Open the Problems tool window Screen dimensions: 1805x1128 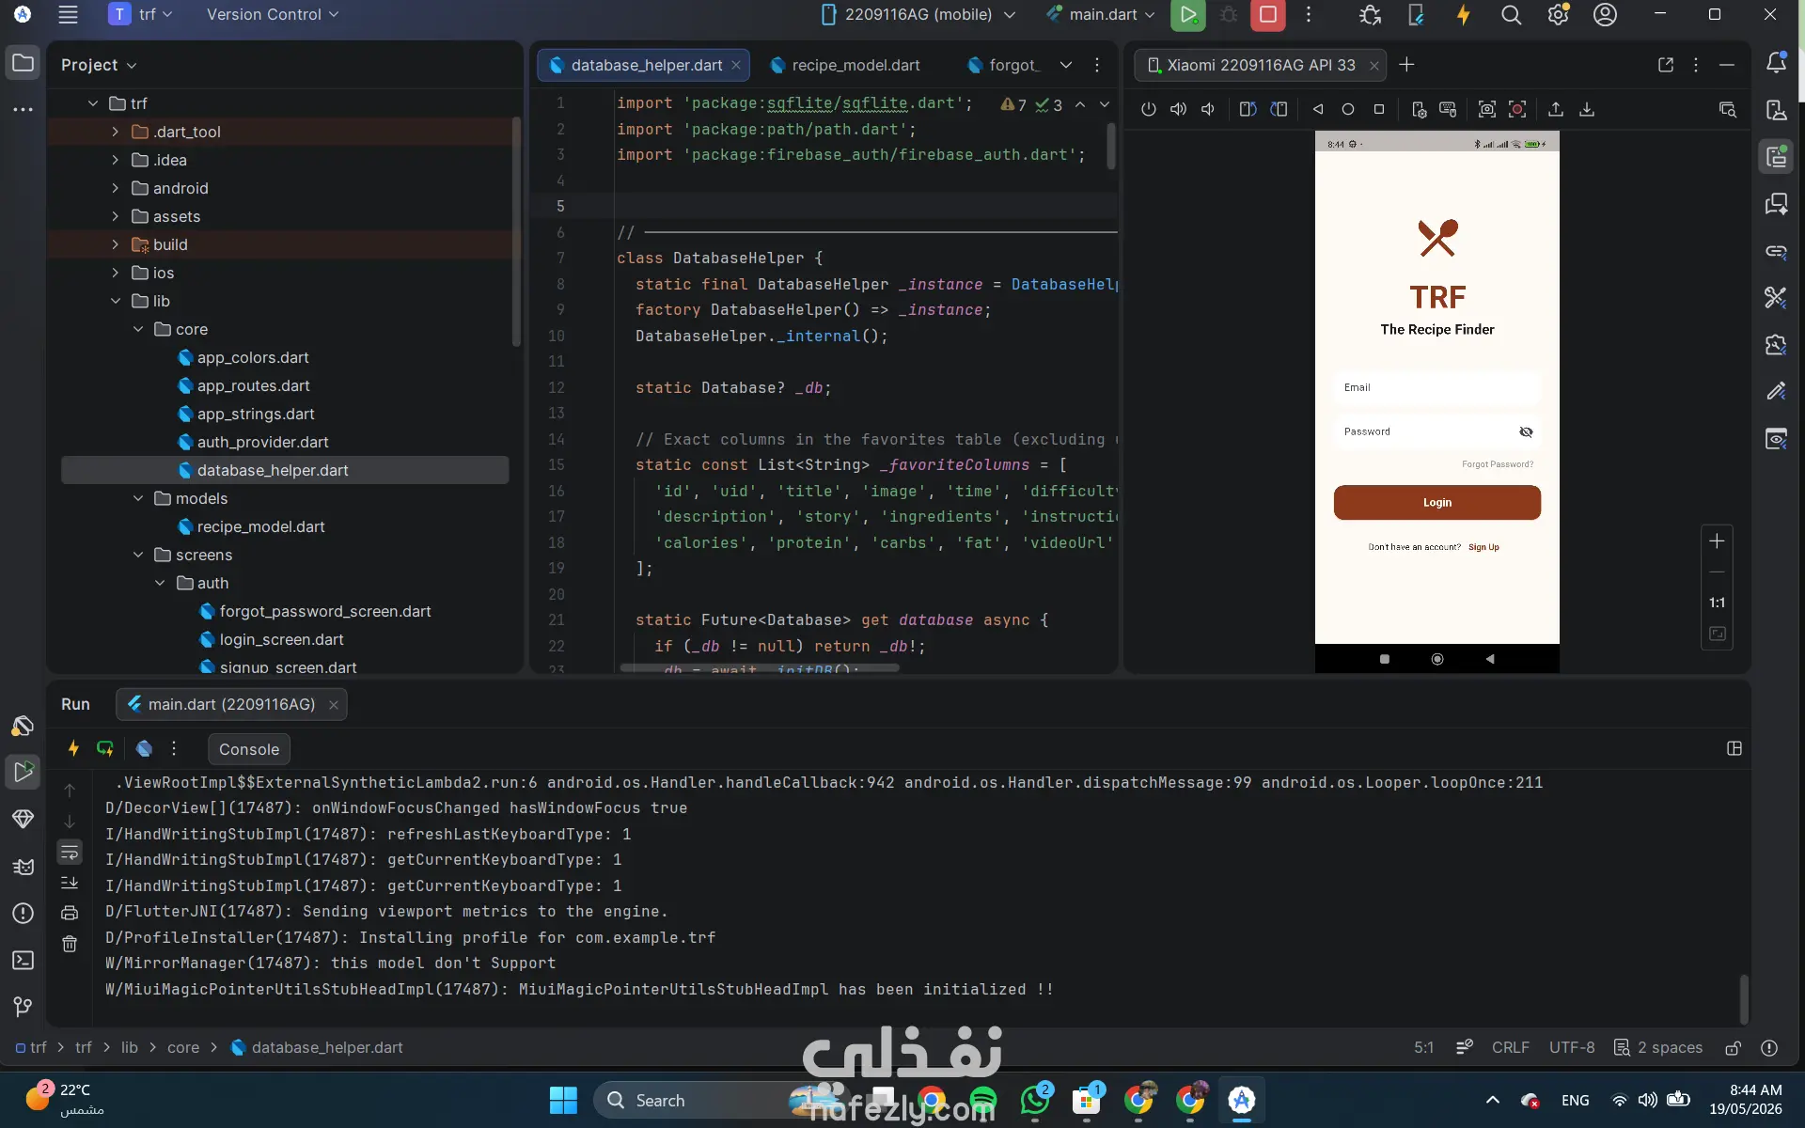24,913
